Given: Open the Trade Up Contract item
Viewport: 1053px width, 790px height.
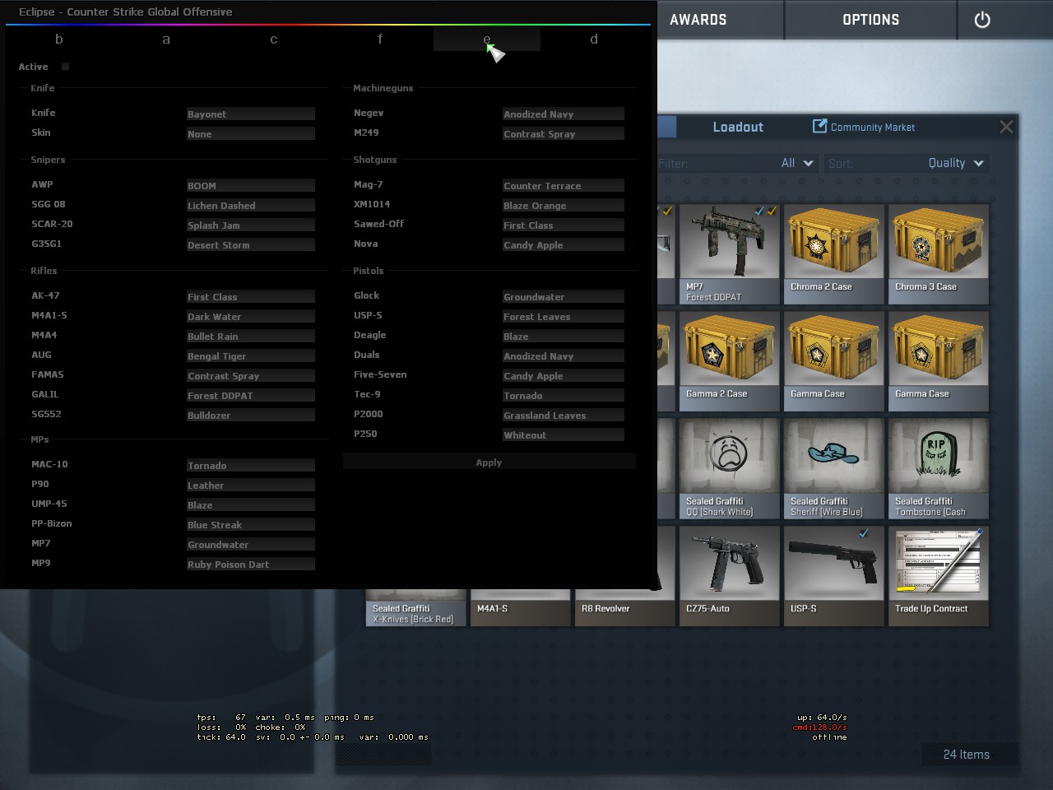Looking at the screenshot, I should tap(939, 576).
